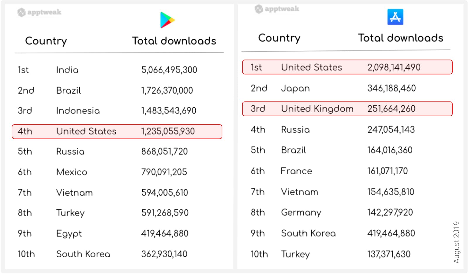Select Egypt in the 9th row
This screenshot has width=468, height=274.
[69, 234]
